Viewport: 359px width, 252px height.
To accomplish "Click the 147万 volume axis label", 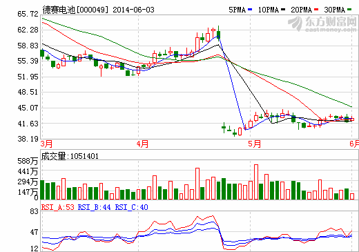I will pos(28,192).
